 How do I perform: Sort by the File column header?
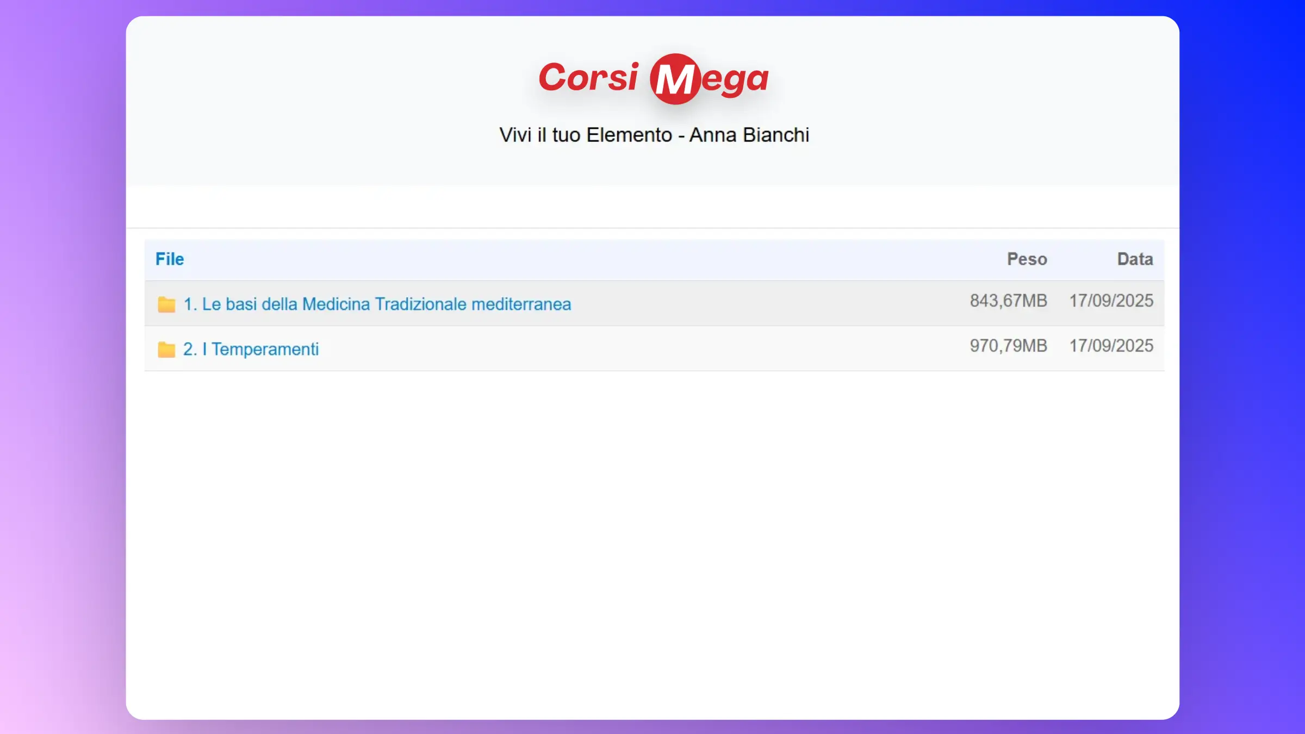pos(170,259)
